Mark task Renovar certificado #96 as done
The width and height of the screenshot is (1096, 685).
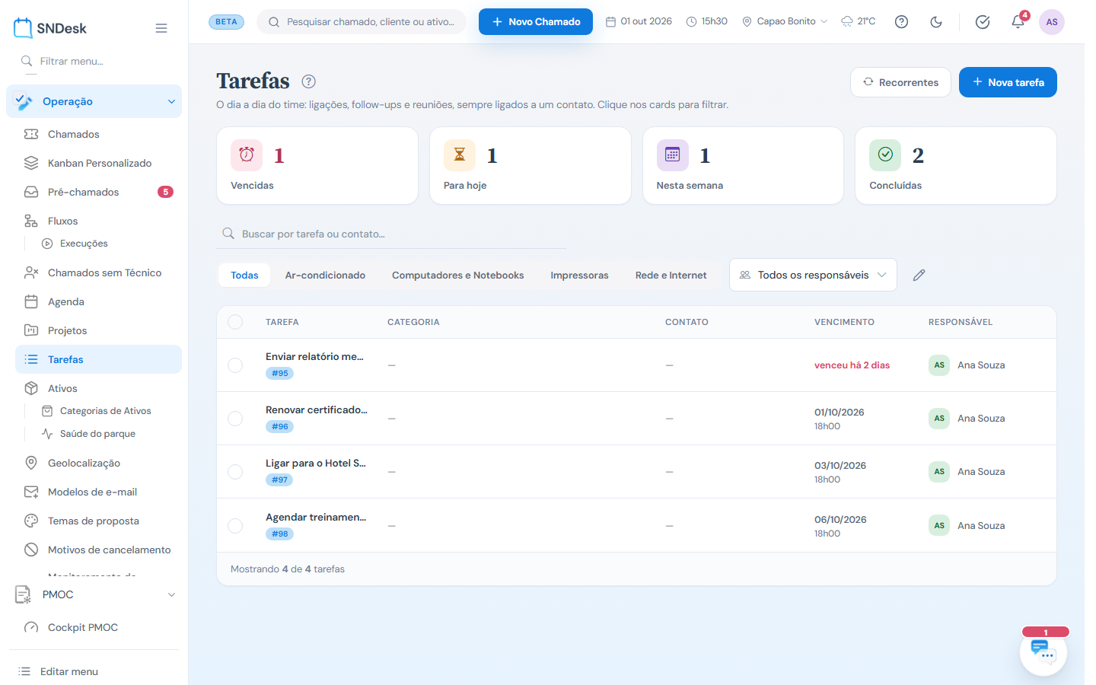(235, 419)
